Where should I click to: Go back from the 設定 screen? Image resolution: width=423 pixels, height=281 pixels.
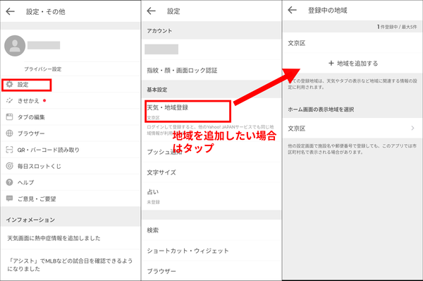pyautogui.click(x=152, y=11)
